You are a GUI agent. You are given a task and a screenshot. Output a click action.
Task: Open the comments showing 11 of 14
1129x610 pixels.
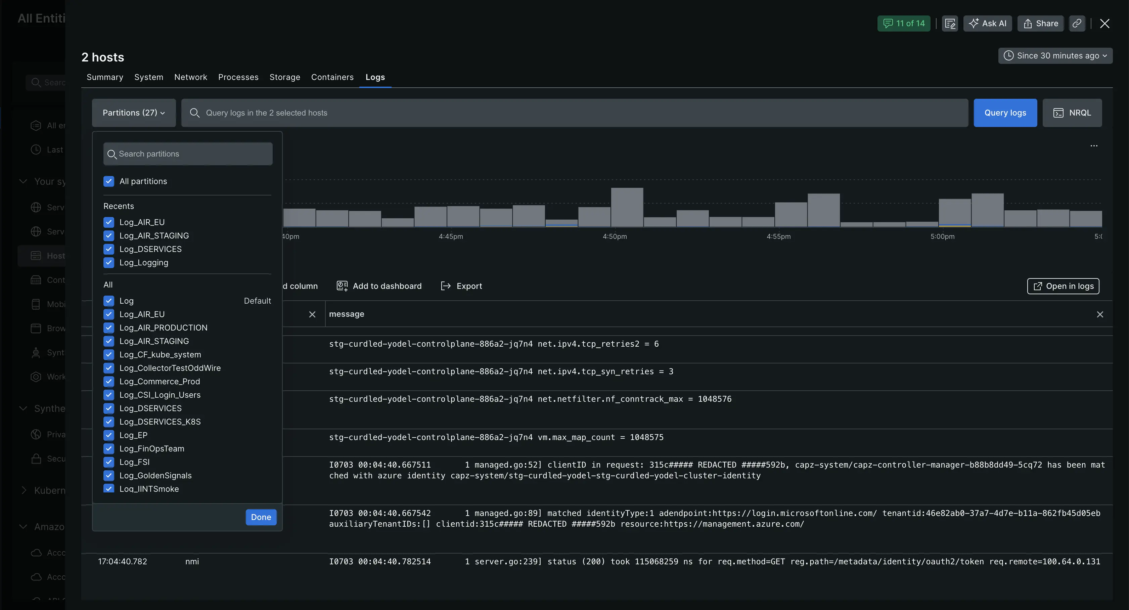(x=904, y=23)
